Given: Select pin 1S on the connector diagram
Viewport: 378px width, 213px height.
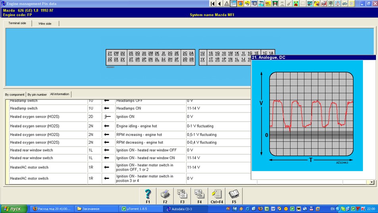Looking at the screenshot, I should [211, 53].
